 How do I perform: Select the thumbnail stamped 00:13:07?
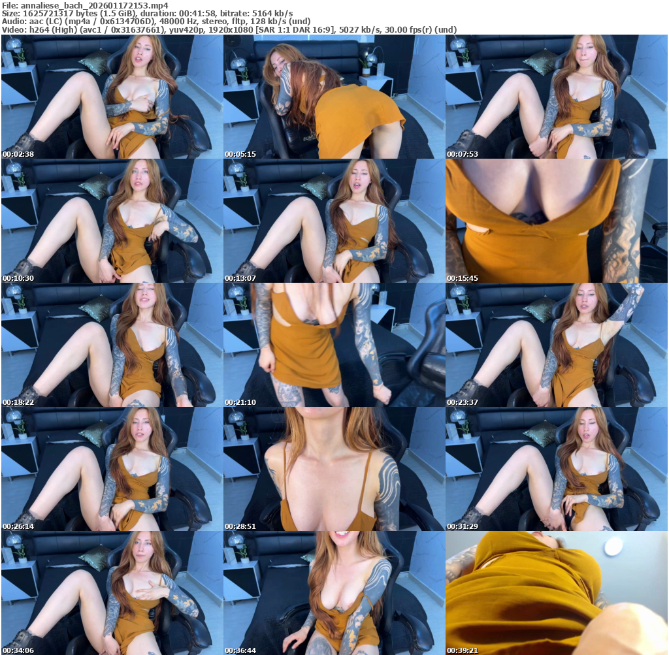click(334, 221)
